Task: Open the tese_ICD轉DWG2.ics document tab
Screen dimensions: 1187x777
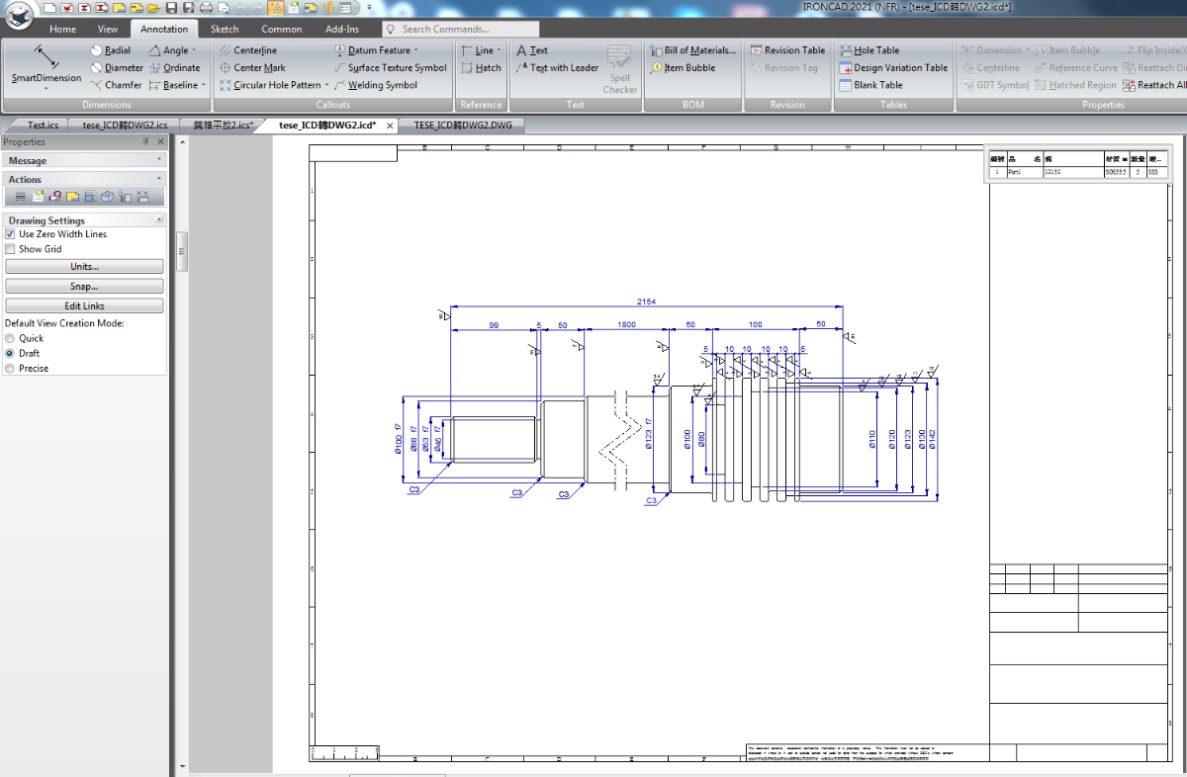Action: coord(125,126)
